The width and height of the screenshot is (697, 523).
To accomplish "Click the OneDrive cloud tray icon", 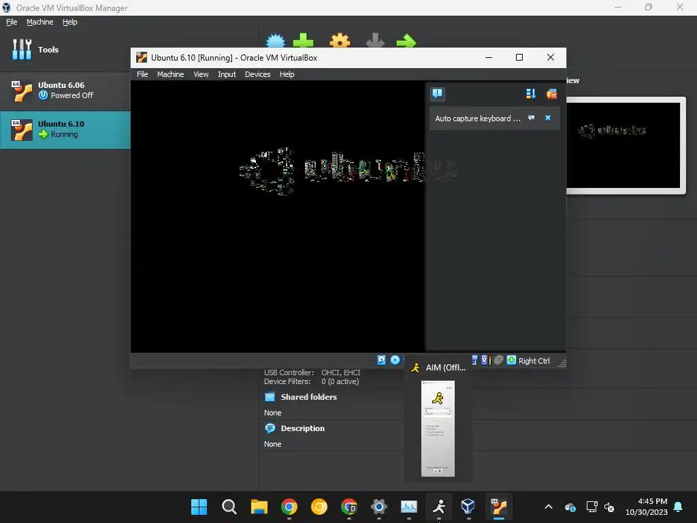I will coord(570,507).
